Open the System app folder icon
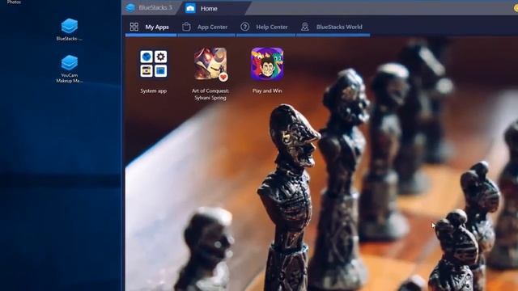518x291 pixels. (x=153, y=64)
